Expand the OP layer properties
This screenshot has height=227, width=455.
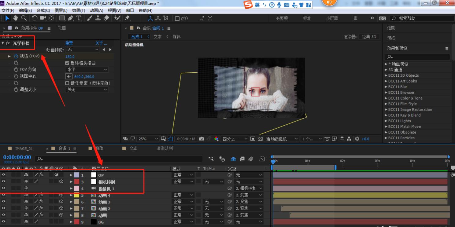[71, 175]
